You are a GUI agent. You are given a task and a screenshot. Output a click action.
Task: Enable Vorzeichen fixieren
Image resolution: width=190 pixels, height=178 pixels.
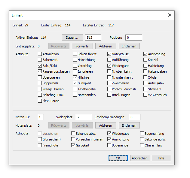[x=73, y=139]
